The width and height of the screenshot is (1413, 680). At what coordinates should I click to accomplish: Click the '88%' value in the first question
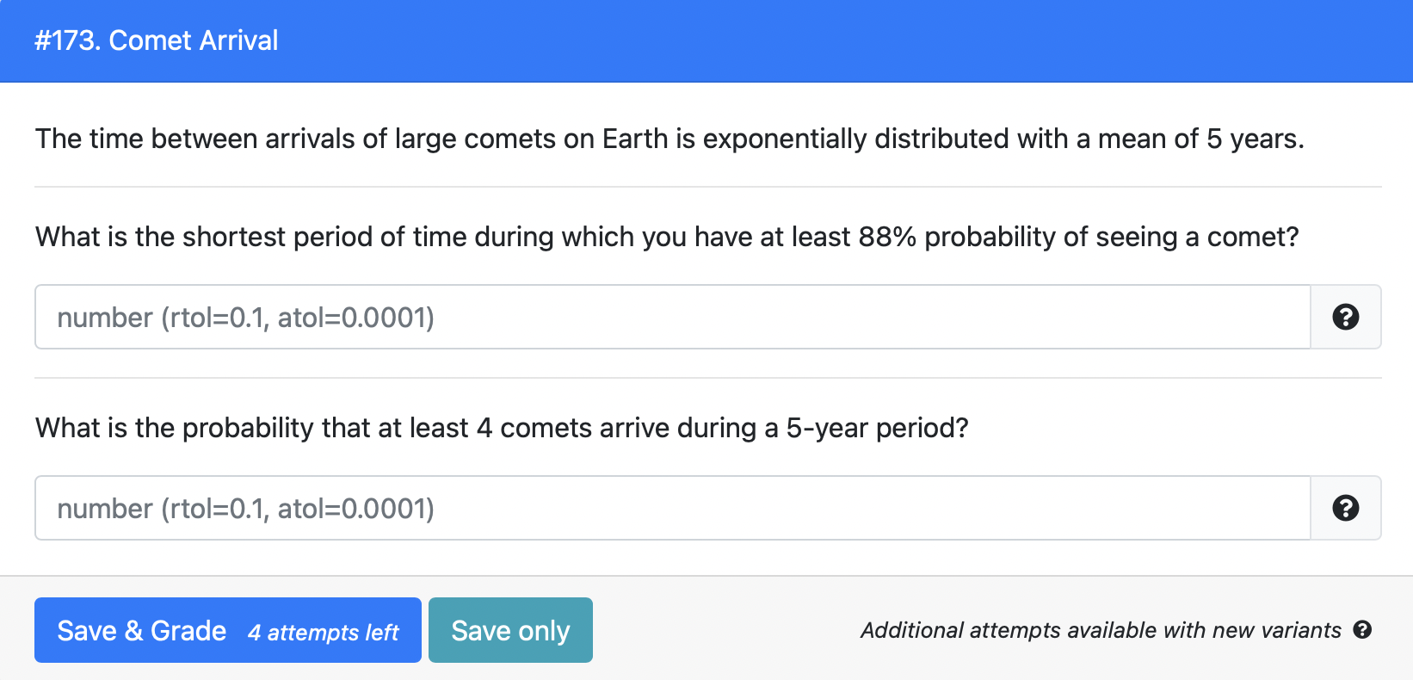coord(887,237)
